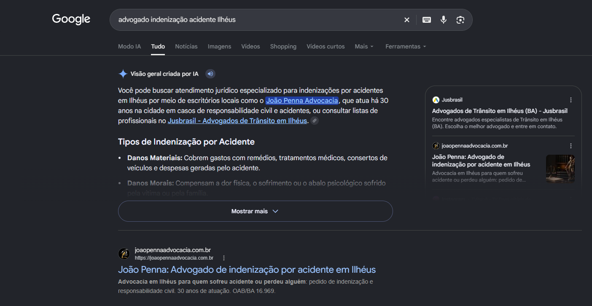Open Jusbrasil - Advogados de Trânsito em Ilhéus link
592x306 pixels.
(x=237, y=121)
